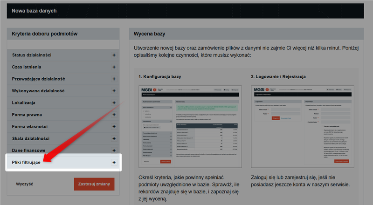Expand Pliki filtrujące using its plus sign
Image resolution: width=373 pixels, height=205 pixels.
point(114,162)
